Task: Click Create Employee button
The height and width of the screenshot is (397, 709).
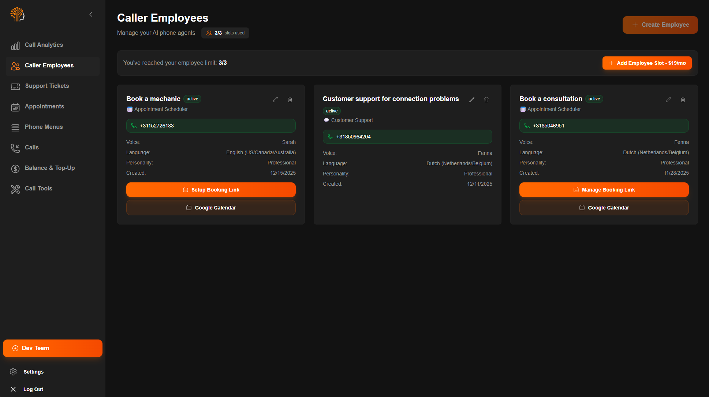Action: 660,25
